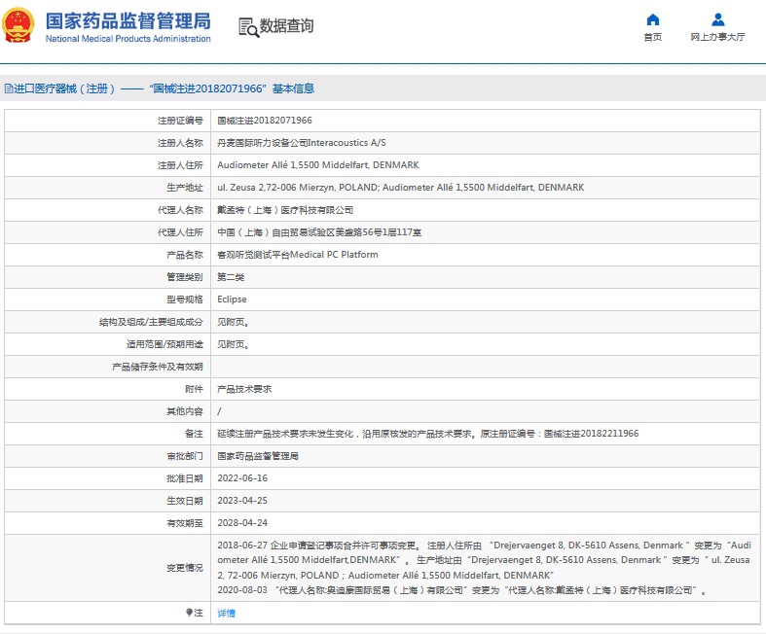Select registration number value 国械注进20182071966
Image resolution: width=766 pixels, height=634 pixels.
point(265,121)
